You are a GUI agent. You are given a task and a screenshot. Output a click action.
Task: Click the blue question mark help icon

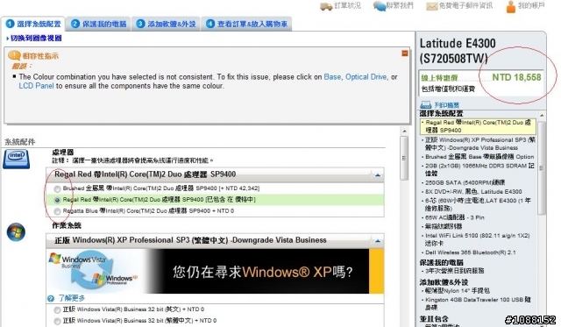[51, 298]
